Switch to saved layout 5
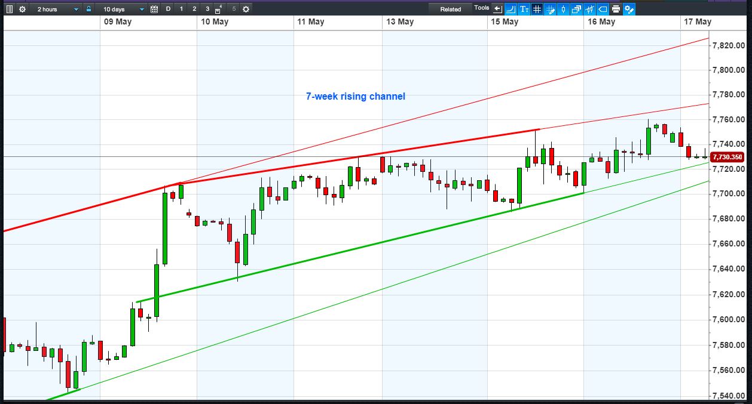Screen dimensions: 752x404 (234, 9)
